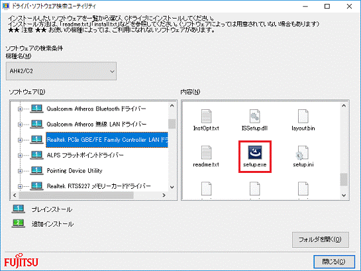Click laptop icon beside Pointing Device Utility
This screenshot has width=361, height=271.
pos(36,170)
